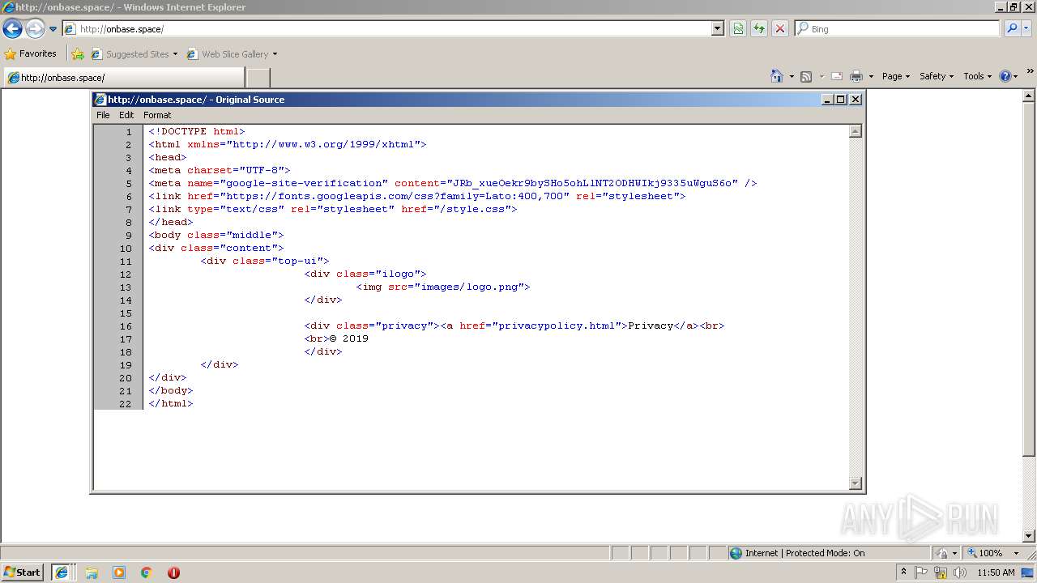The width and height of the screenshot is (1037, 583).
Task: Show hidden system tray icons
Action: (904, 572)
